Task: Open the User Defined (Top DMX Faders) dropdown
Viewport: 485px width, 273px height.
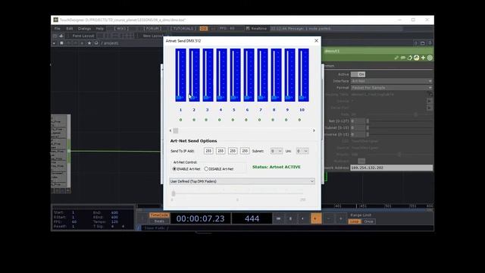Action: coord(242,181)
